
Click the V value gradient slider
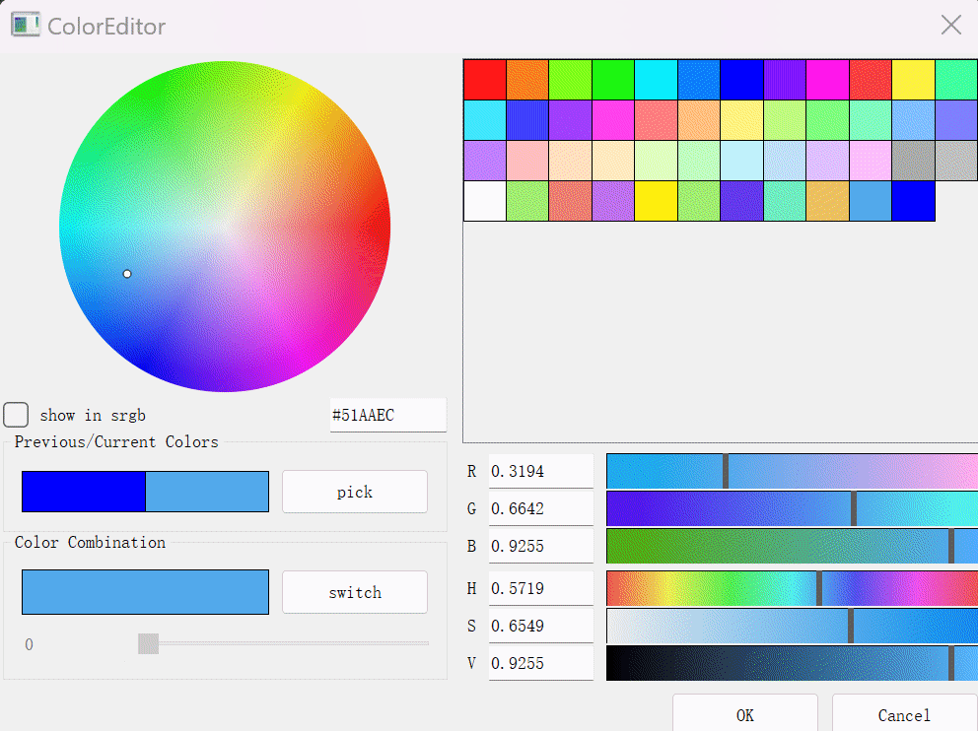[792, 663]
